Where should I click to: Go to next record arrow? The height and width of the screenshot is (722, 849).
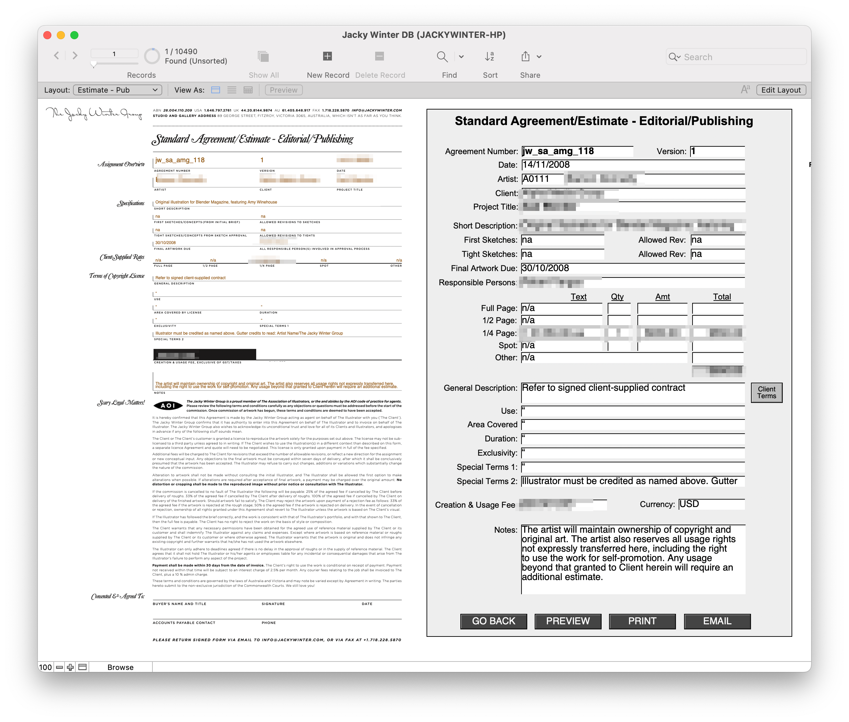point(75,55)
